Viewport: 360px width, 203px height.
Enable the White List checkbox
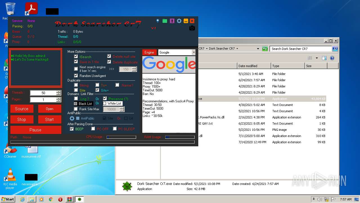[104, 103]
